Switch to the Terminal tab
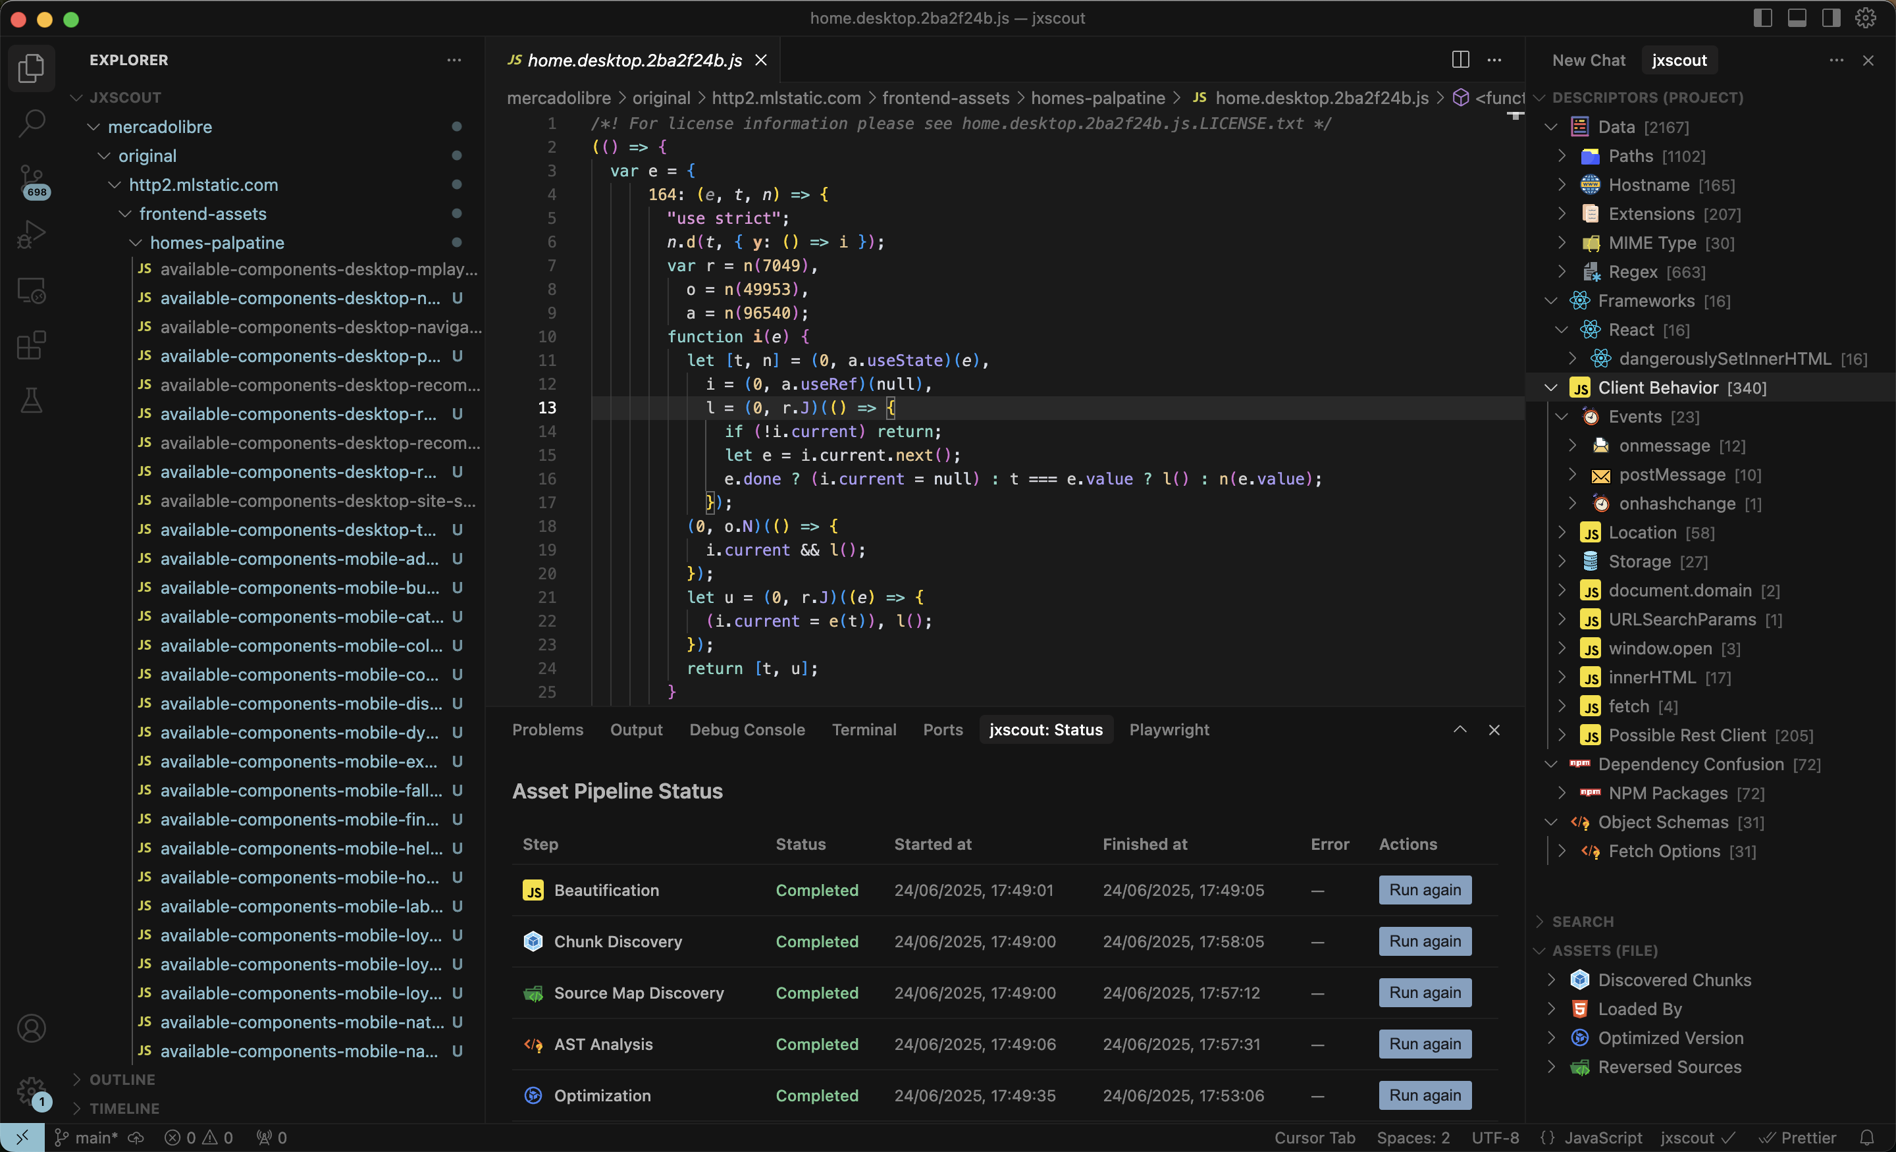The height and width of the screenshot is (1152, 1896). coord(864,729)
